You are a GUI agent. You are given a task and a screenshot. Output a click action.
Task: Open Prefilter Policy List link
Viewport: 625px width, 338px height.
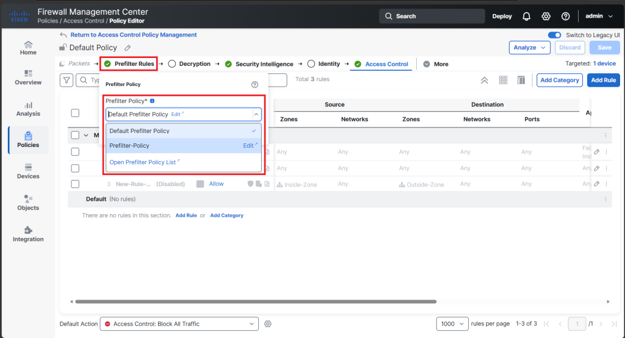[144, 162]
